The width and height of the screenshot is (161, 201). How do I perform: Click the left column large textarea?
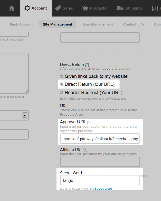tap(14, 73)
